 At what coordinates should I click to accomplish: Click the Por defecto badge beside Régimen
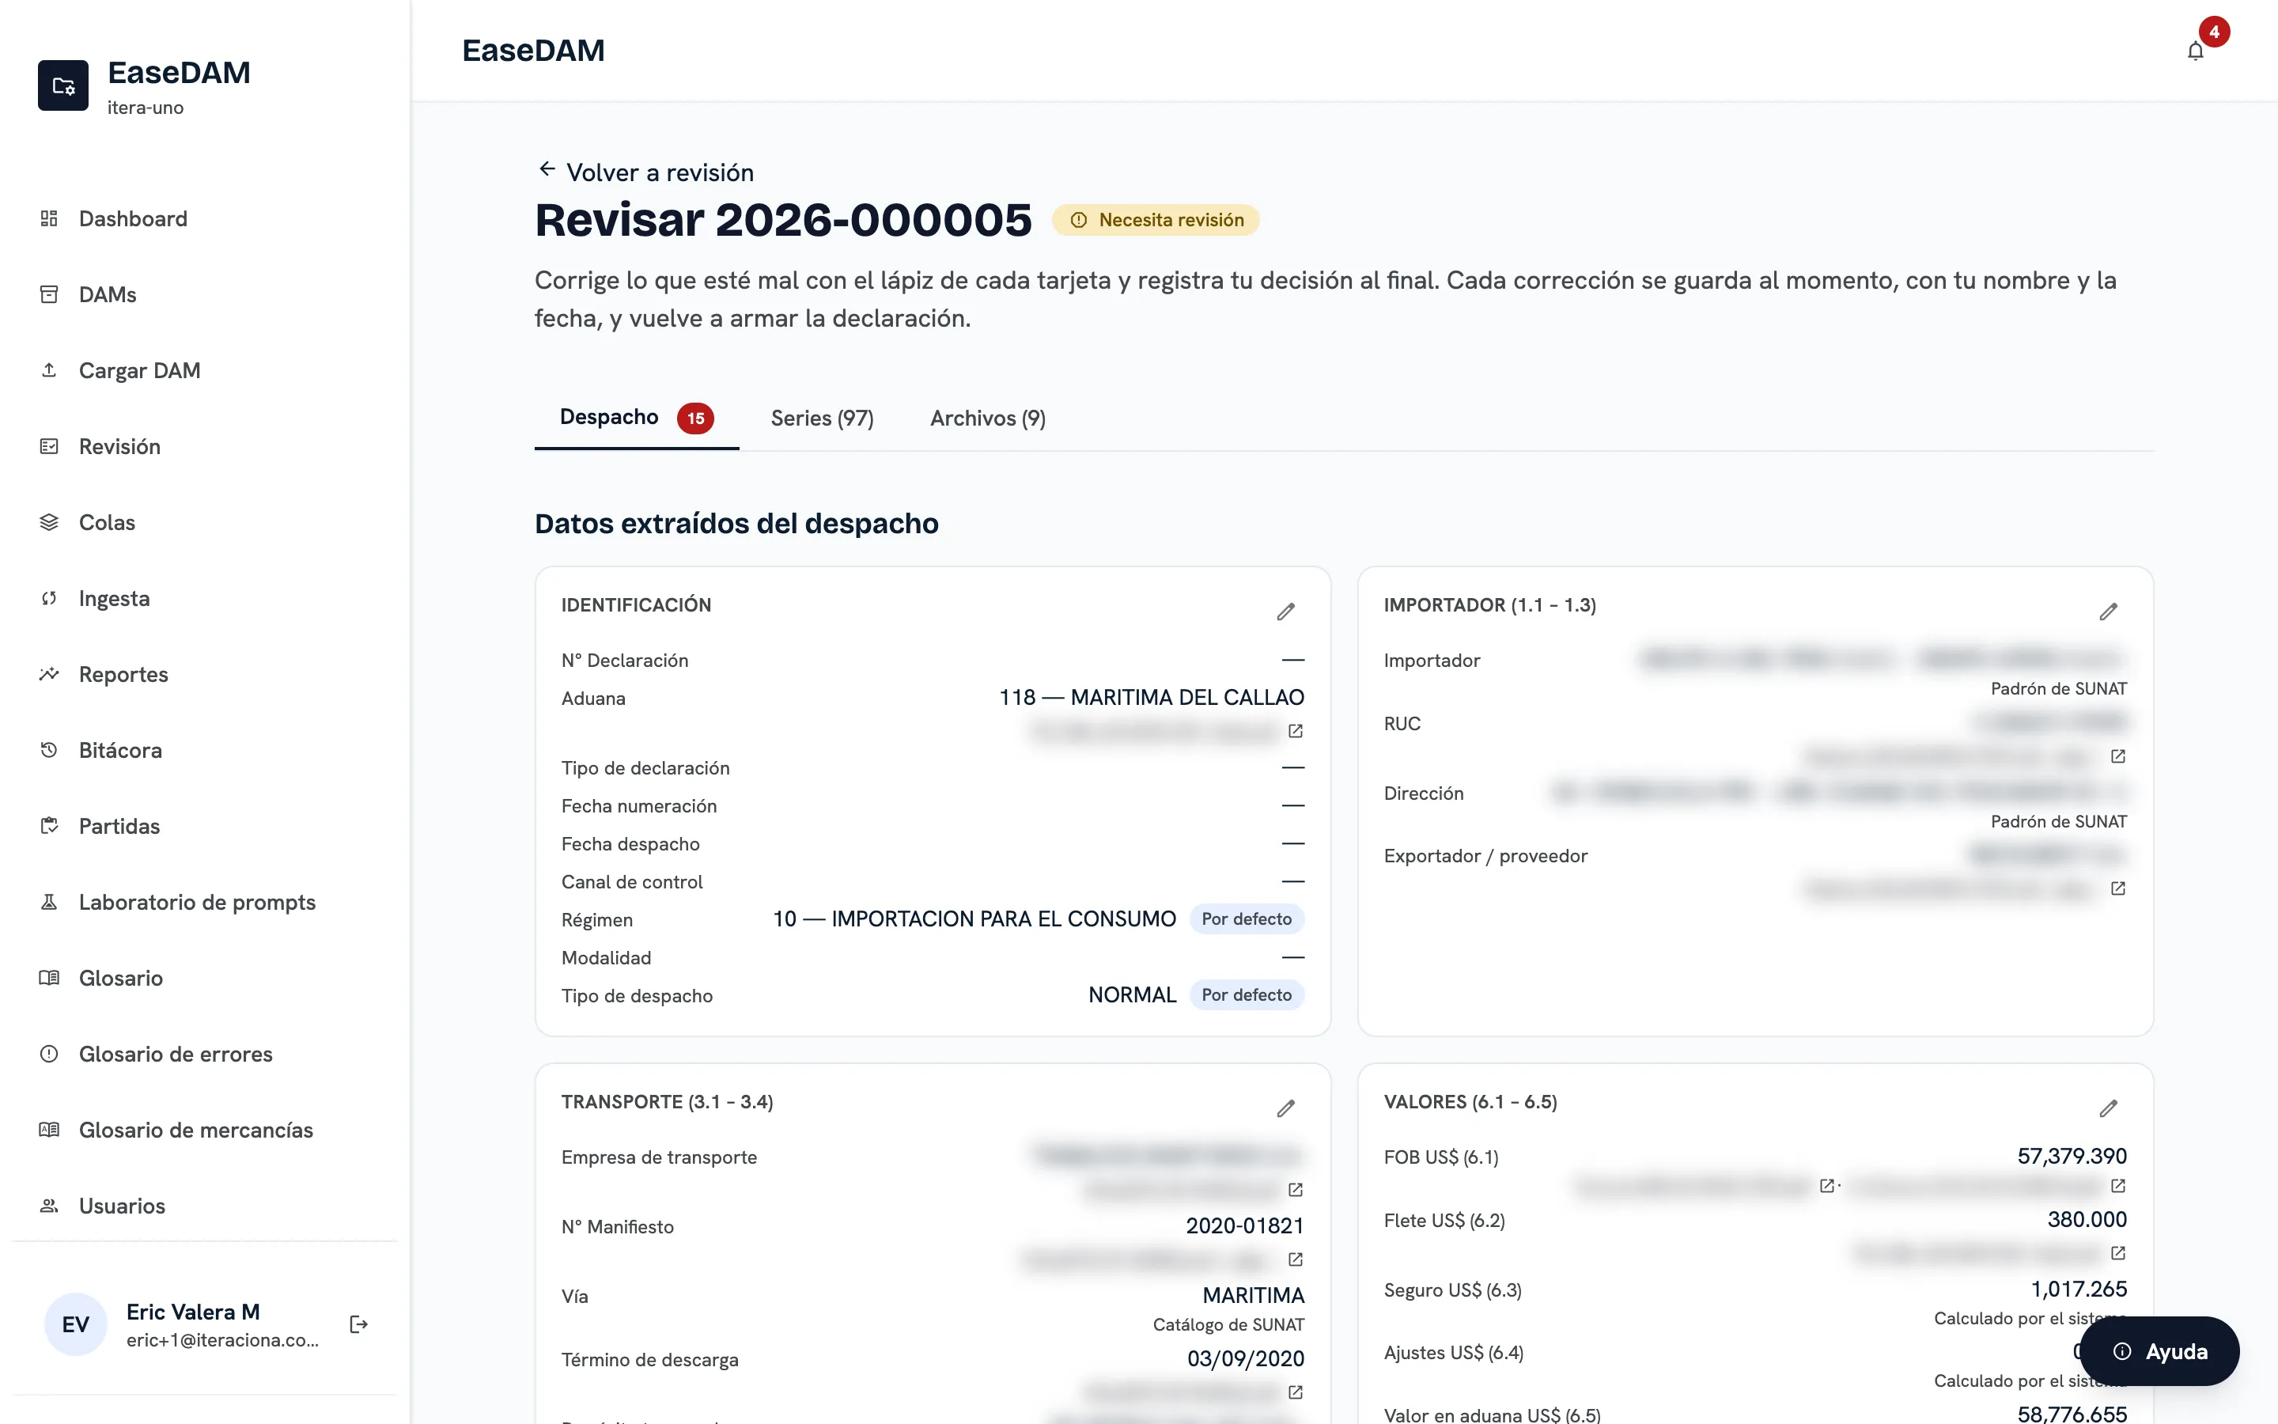point(1247,919)
